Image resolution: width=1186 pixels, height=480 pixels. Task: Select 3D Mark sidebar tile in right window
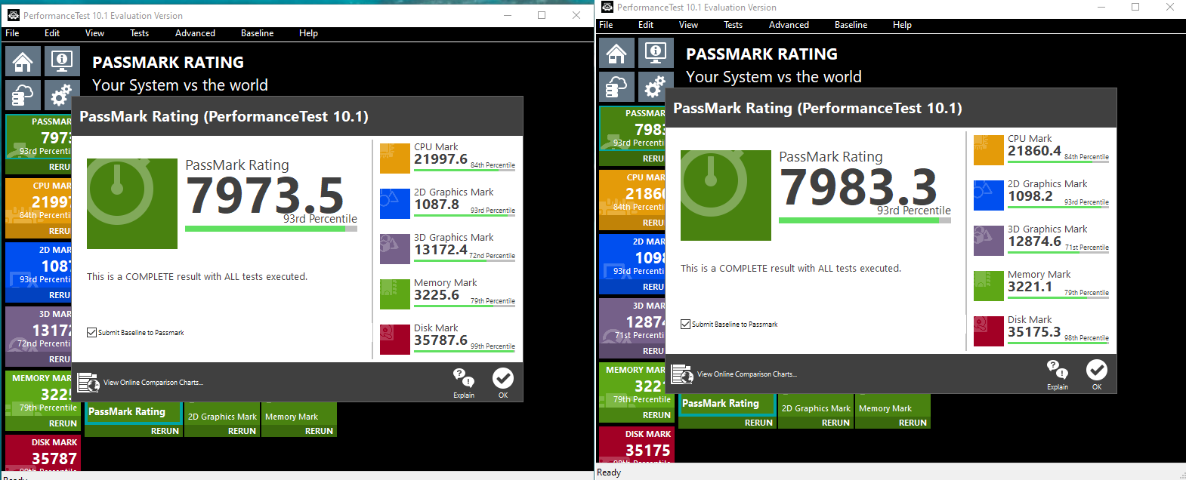632,328
